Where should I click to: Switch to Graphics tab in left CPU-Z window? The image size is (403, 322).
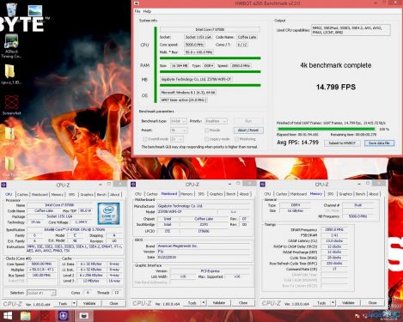[x=87, y=195]
